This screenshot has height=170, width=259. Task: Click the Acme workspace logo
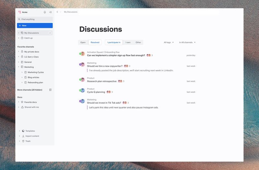tap(19, 12)
